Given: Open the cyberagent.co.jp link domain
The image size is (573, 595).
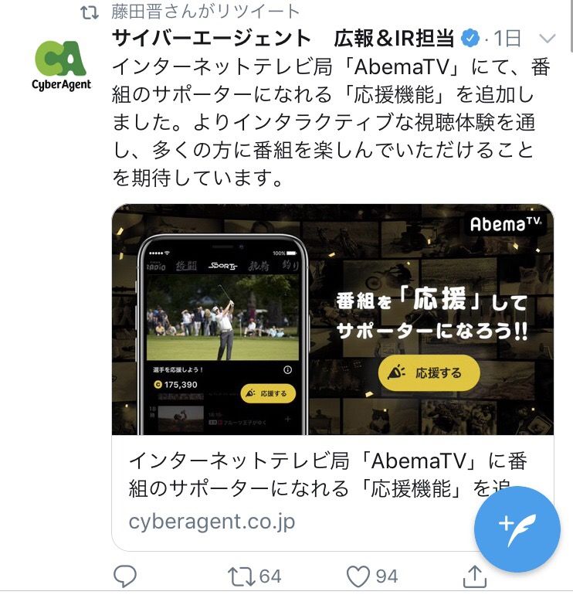Looking at the screenshot, I should 212,522.
